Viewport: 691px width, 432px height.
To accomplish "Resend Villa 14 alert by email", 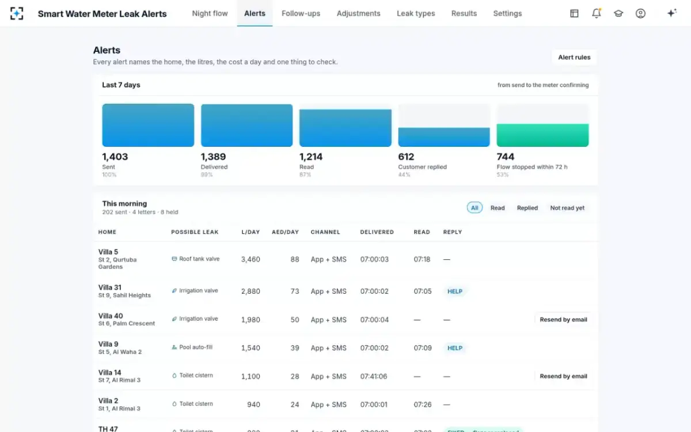I will coord(564,377).
